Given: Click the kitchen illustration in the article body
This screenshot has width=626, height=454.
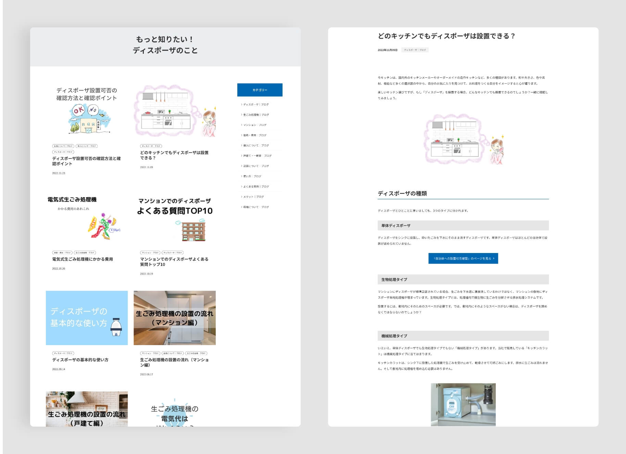Looking at the screenshot, I should pyautogui.click(x=463, y=139).
